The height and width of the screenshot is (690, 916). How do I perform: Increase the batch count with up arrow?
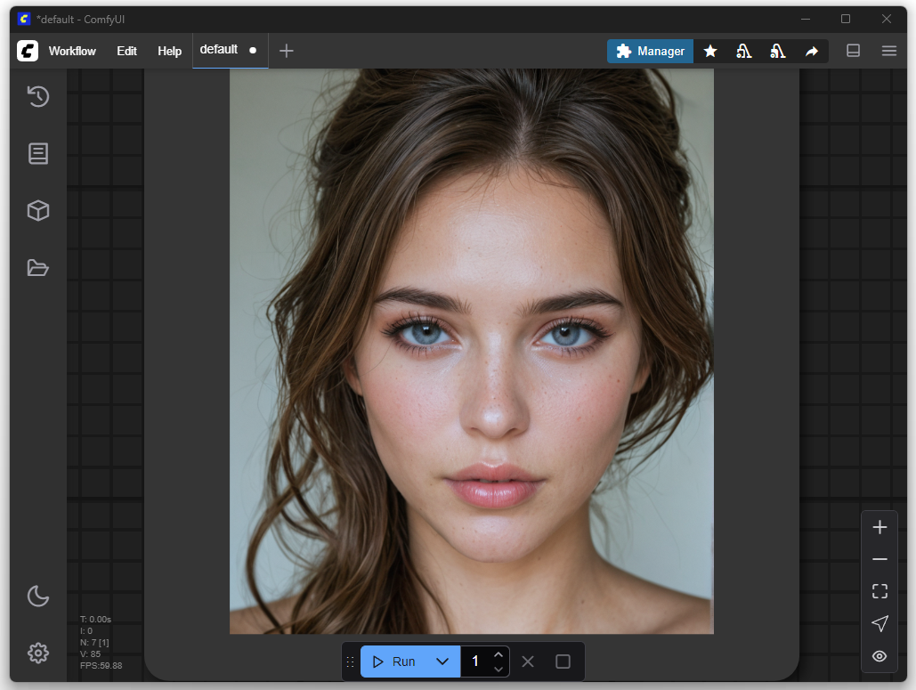coord(499,654)
